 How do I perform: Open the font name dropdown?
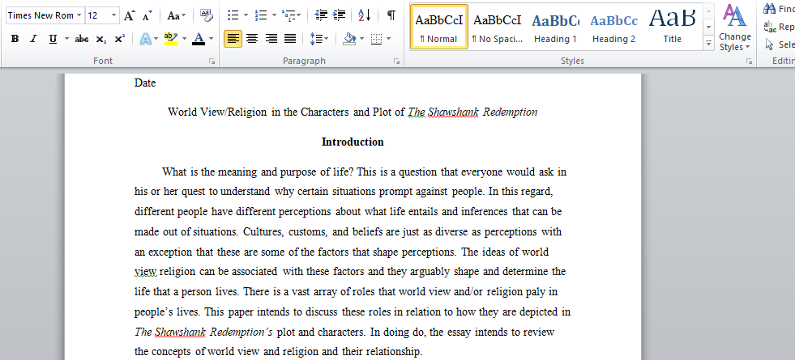pos(79,15)
